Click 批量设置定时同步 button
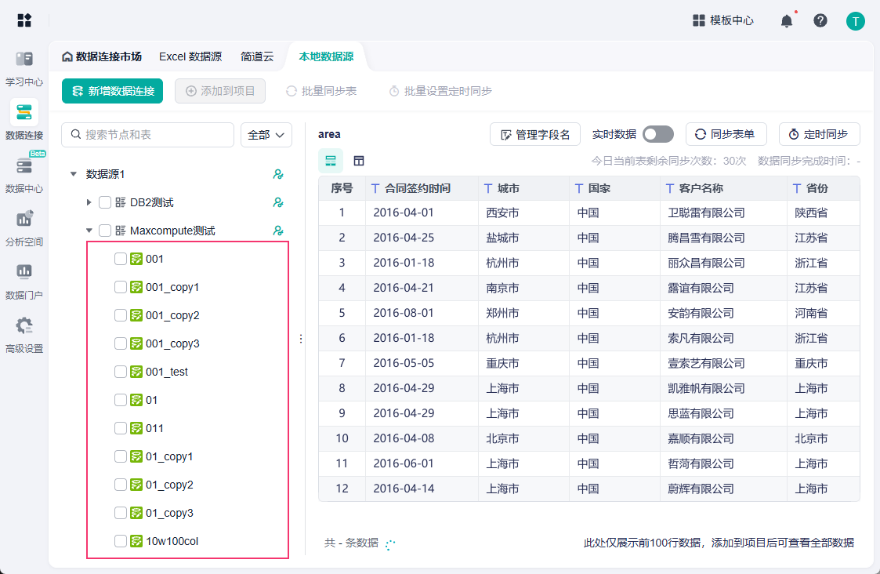This screenshot has height=574, width=880. pos(440,91)
